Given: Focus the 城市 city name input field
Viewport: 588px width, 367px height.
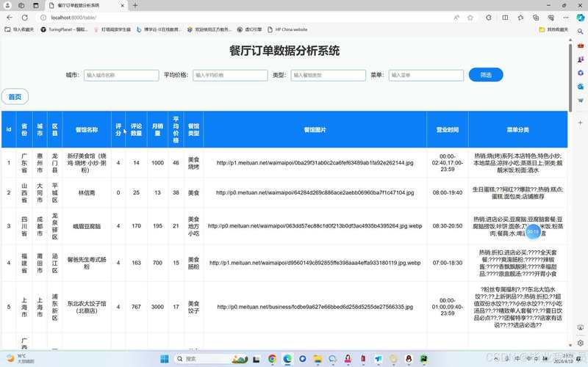Looking at the screenshot, I should coord(121,75).
